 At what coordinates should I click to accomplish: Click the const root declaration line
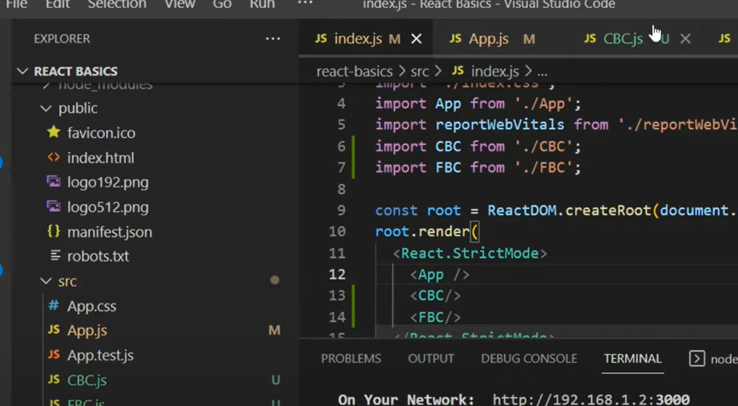pyautogui.click(x=555, y=211)
